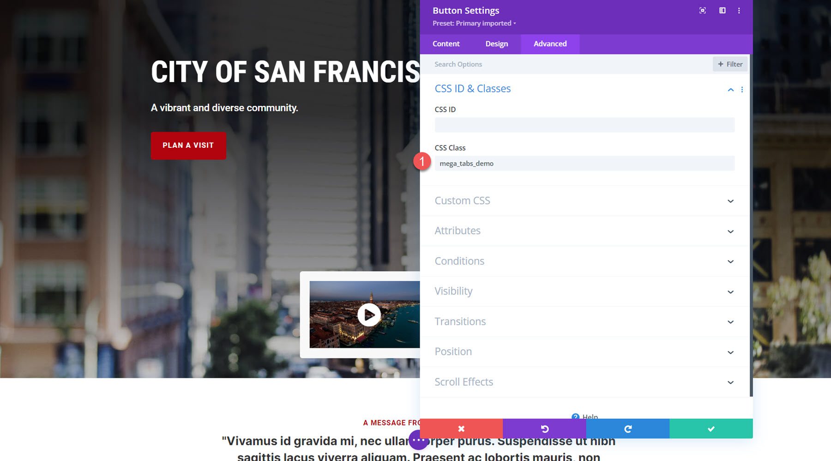Save settings with the green checkmark
Viewport: 831px width, 461px height.
click(711, 428)
